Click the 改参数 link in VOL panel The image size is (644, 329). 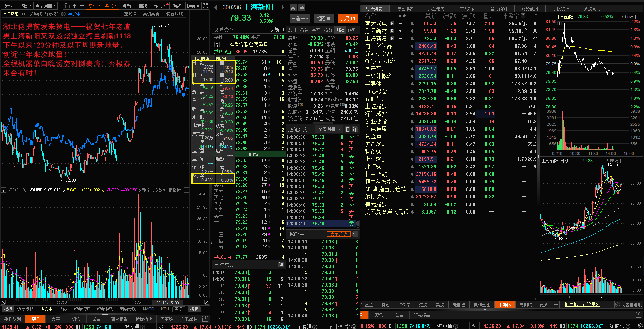pos(143,190)
